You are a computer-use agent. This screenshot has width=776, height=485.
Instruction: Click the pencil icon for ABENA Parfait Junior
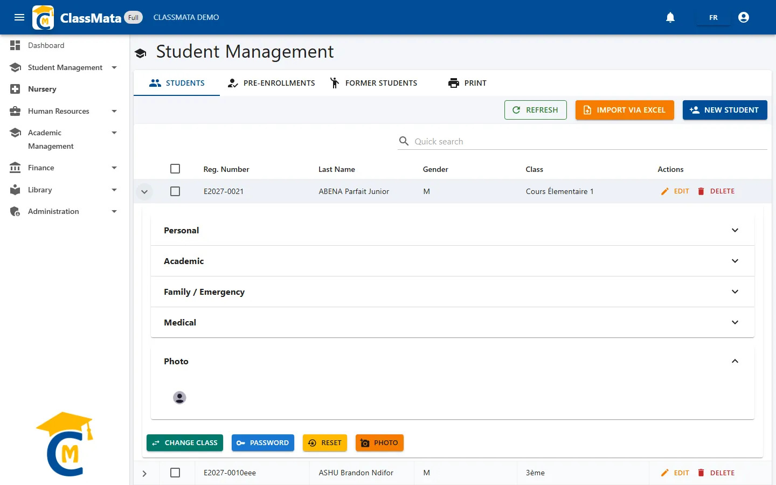coord(665,191)
